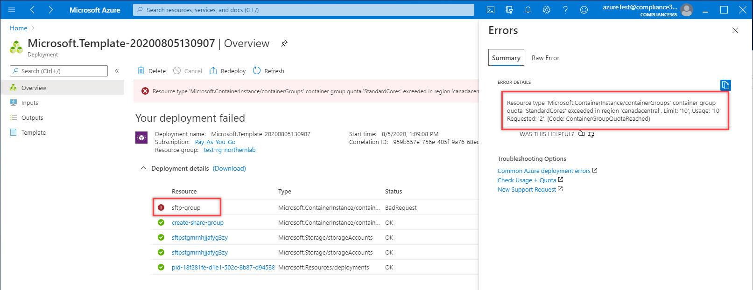Redeploy the template
Viewport: 753px width, 290px height.
click(x=228, y=71)
